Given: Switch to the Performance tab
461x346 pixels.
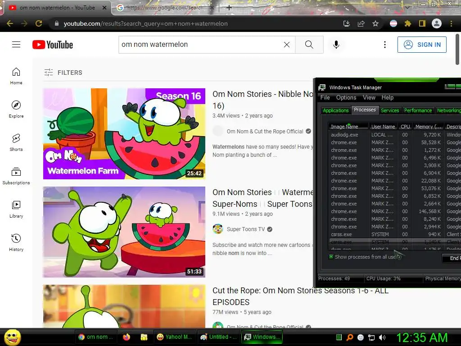Looking at the screenshot, I should coord(418,110).
